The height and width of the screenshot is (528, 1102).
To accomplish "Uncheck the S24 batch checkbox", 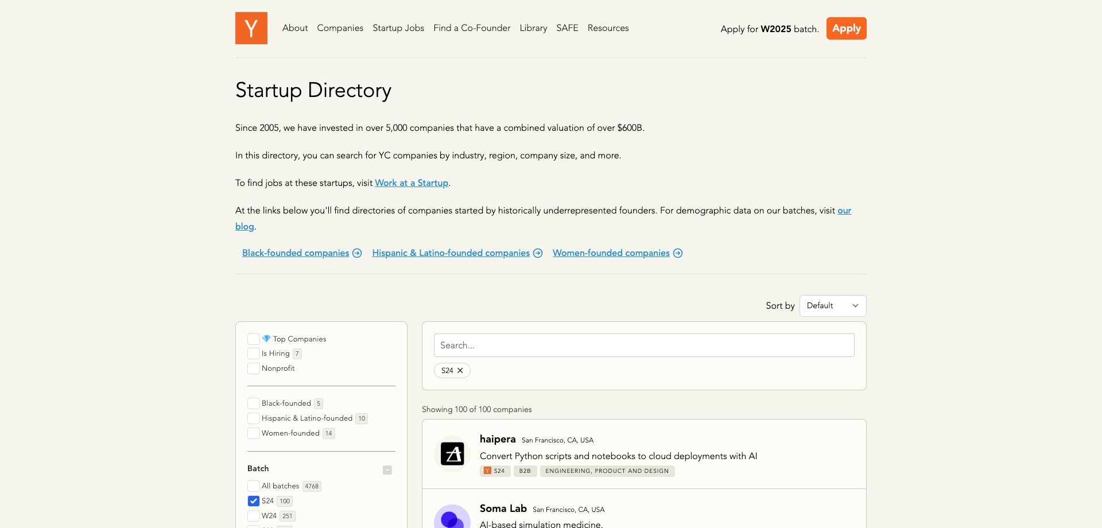I will point(253,500).
